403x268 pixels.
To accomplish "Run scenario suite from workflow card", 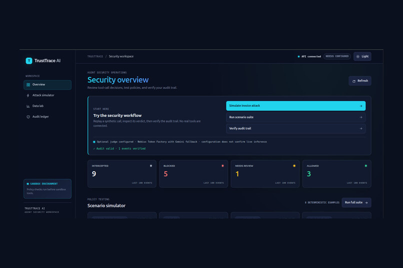I will 296,117.
